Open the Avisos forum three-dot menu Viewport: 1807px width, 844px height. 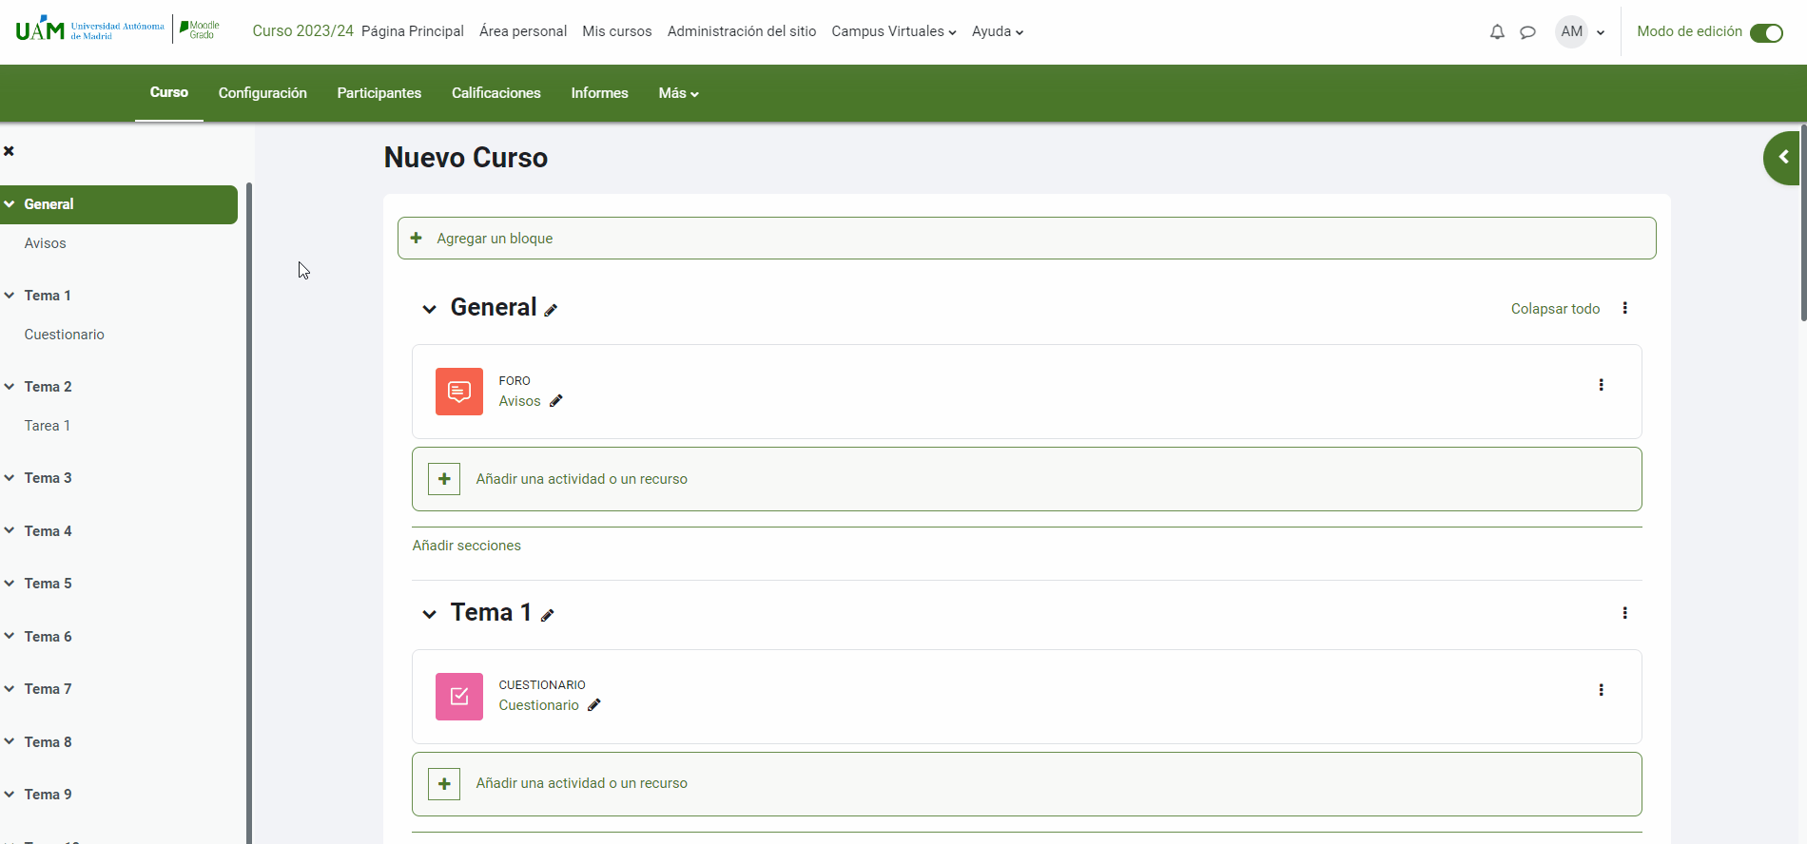click(1601, 385)
